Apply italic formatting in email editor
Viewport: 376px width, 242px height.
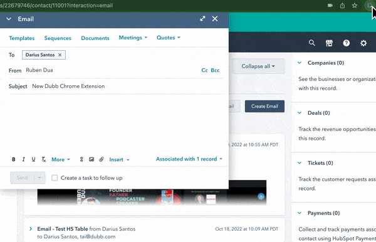tap(24, 159)
